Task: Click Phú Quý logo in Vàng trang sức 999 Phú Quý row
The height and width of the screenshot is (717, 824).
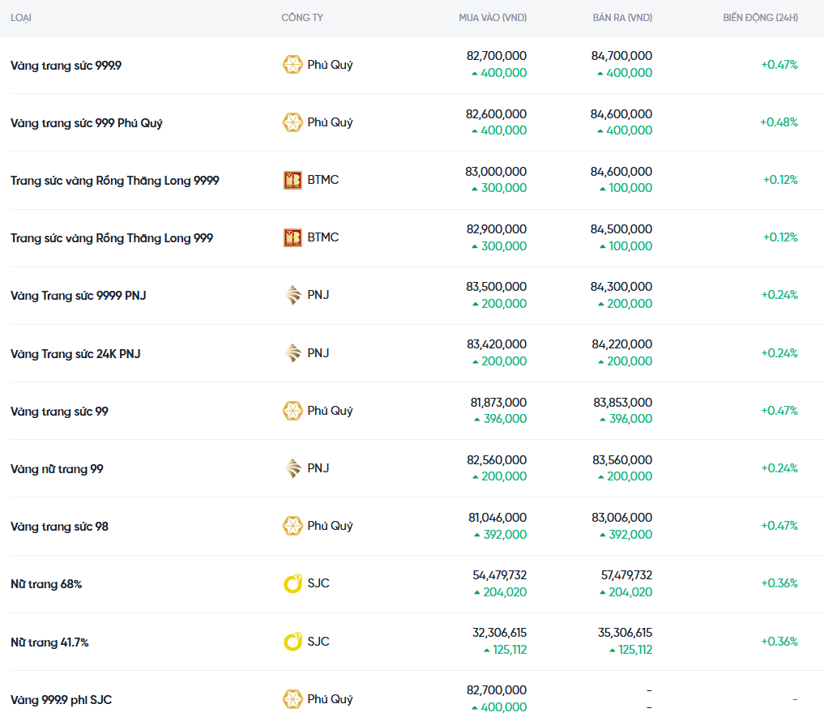Action: [x=292, y=122]
